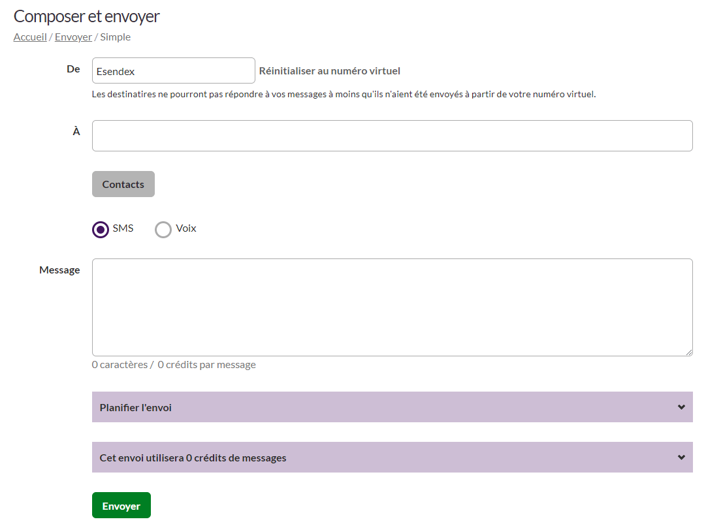Click the Message textarea resize handle
This screenshot has height=528, width=723.
pyautogui.click(x=688, y=352)
